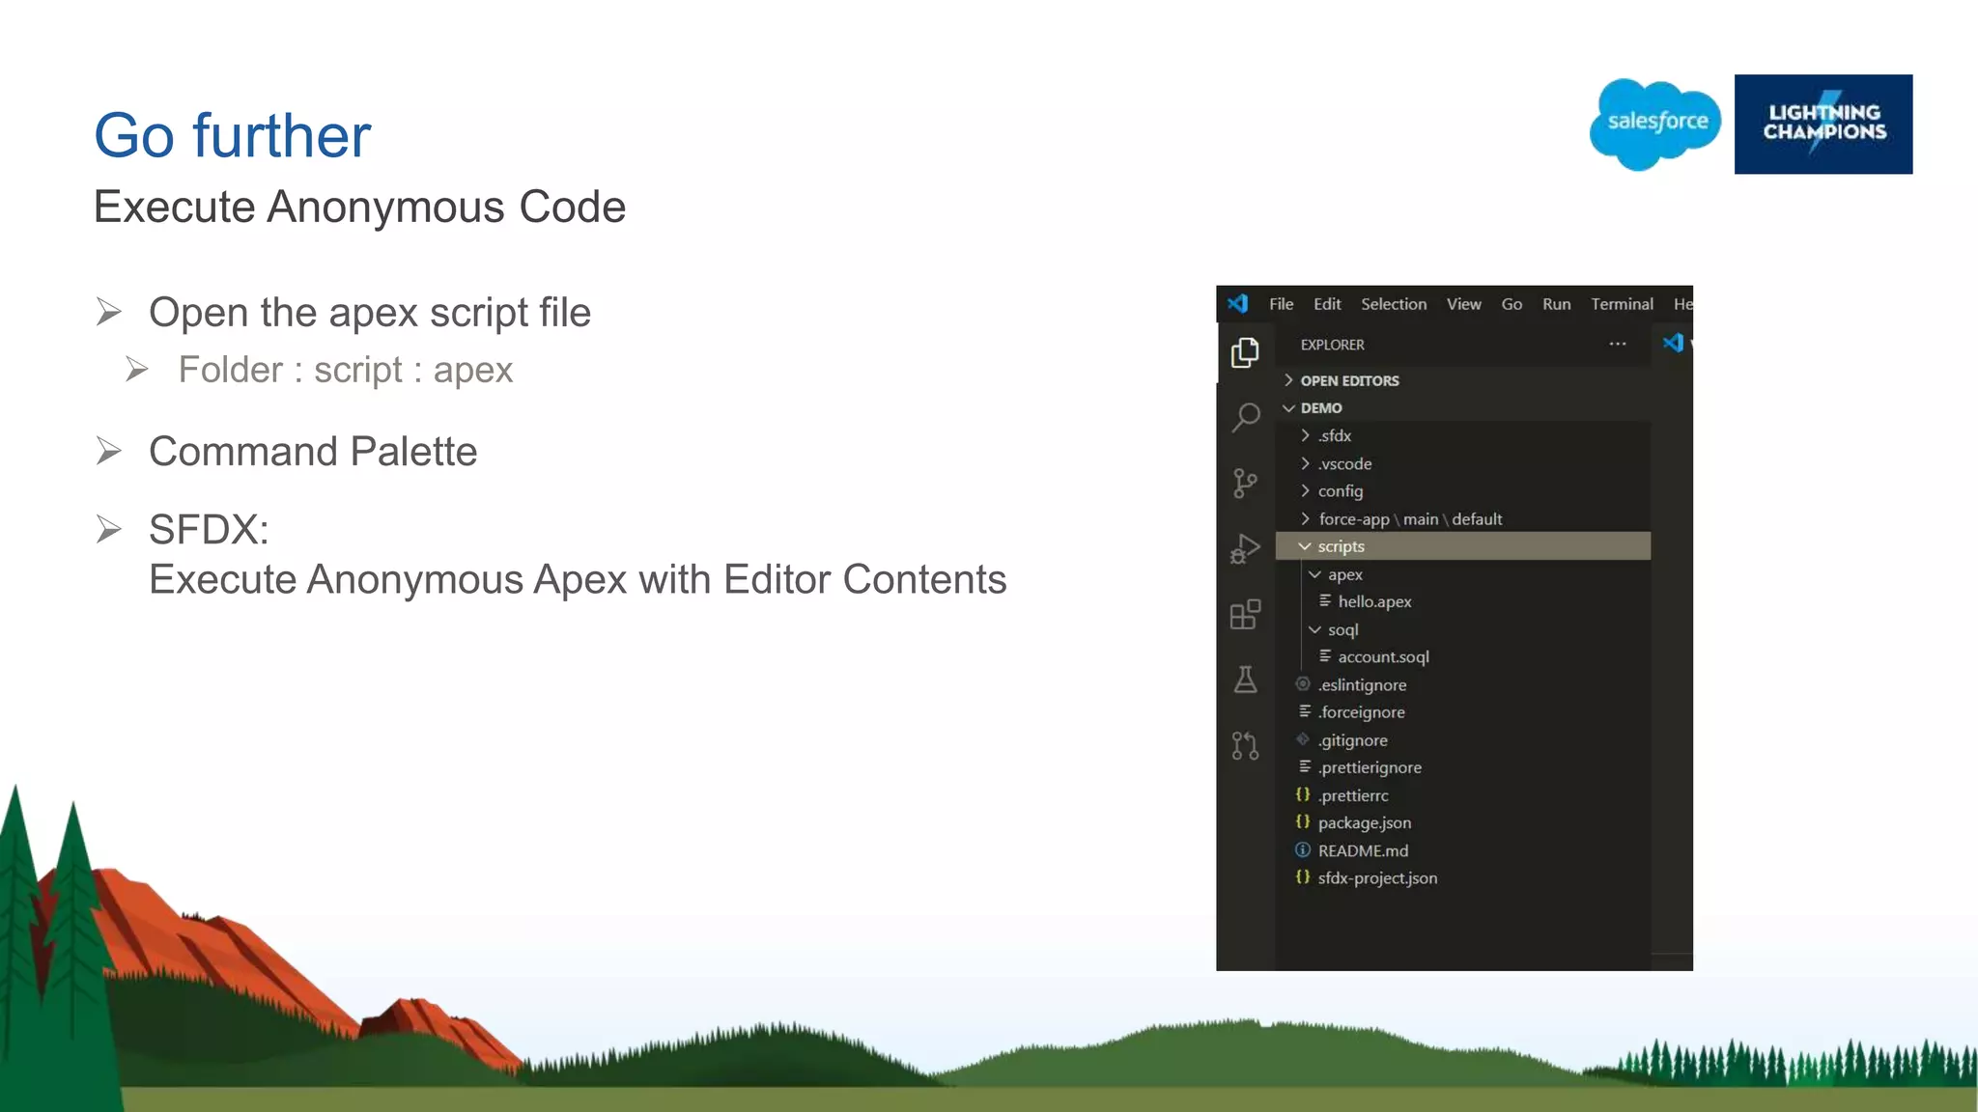Expand the force-app main default folder

[1463, 518]
